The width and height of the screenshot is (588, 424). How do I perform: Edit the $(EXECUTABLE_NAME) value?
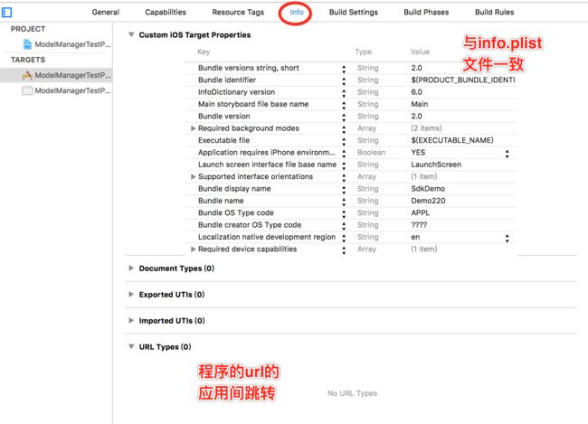coord(452,140)
